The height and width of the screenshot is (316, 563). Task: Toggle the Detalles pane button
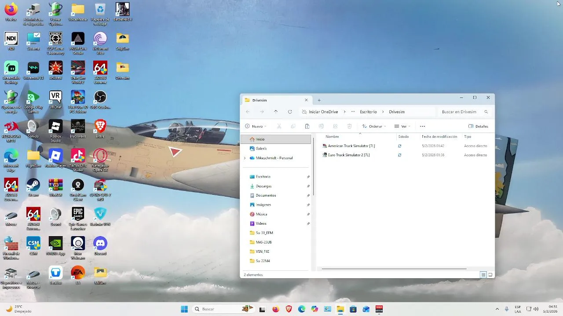[x=479, y=126]
